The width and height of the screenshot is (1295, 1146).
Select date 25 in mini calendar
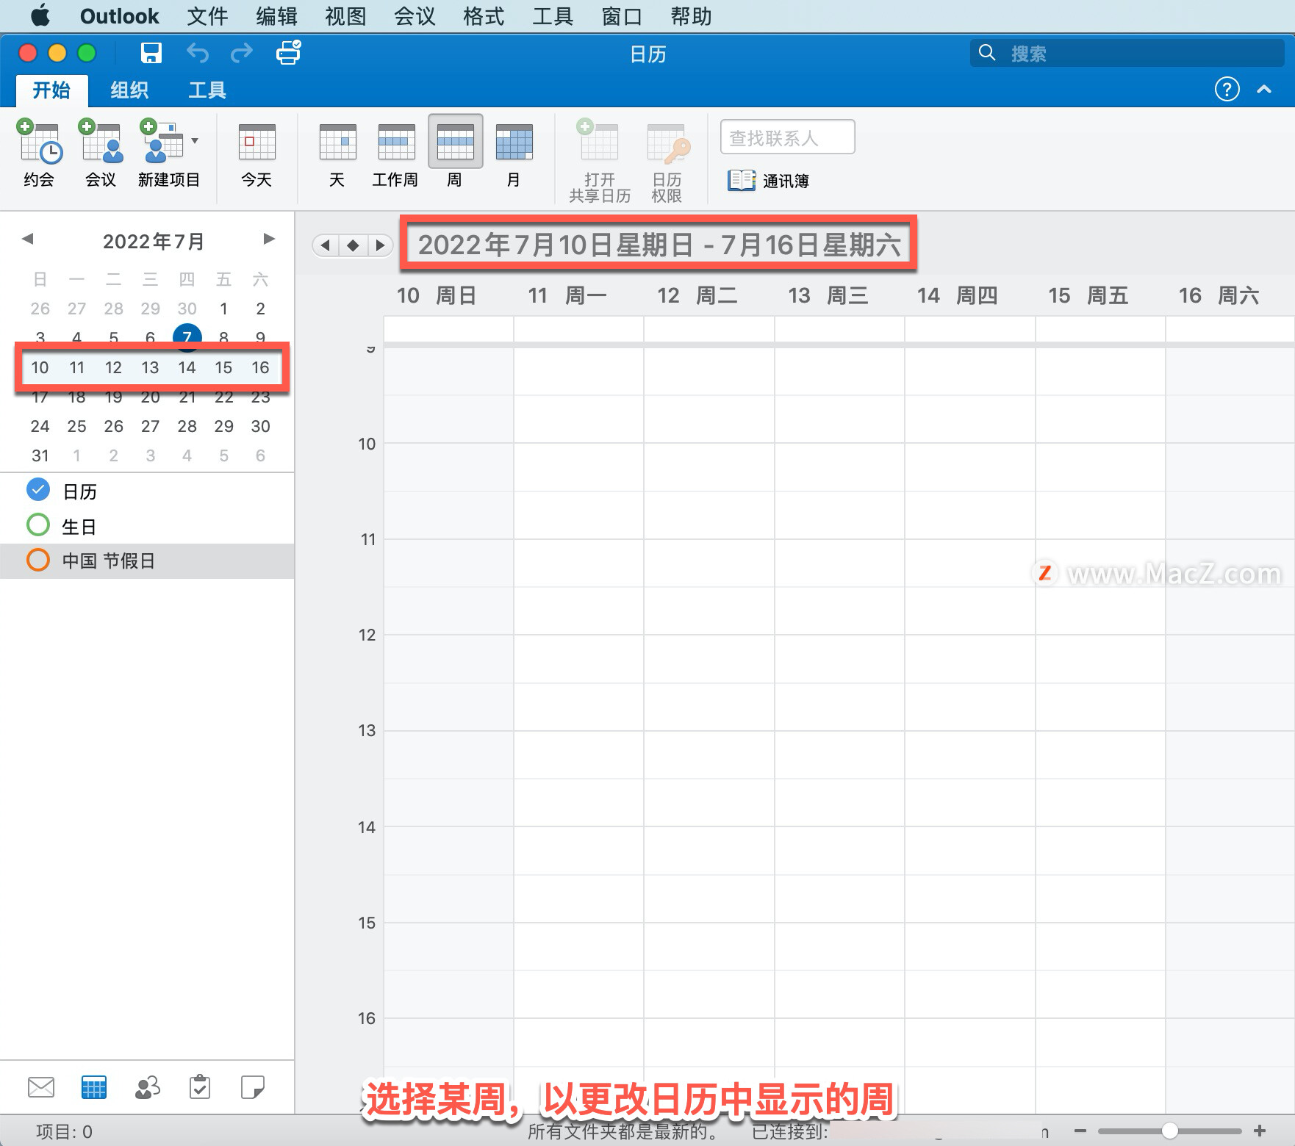pyautogui.click(x=76, y=426)
